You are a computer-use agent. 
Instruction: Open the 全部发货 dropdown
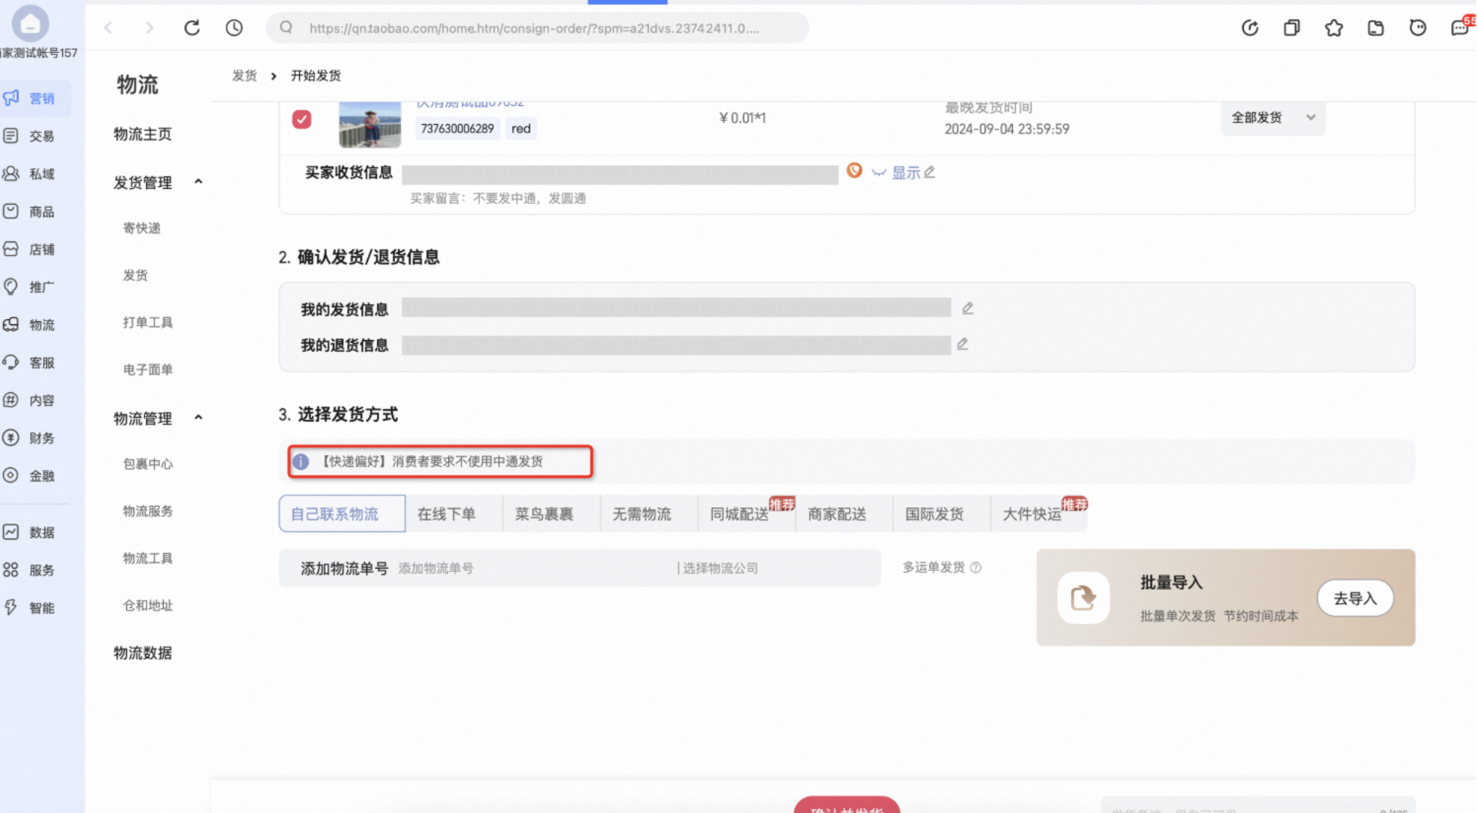tap(1273, 117)
